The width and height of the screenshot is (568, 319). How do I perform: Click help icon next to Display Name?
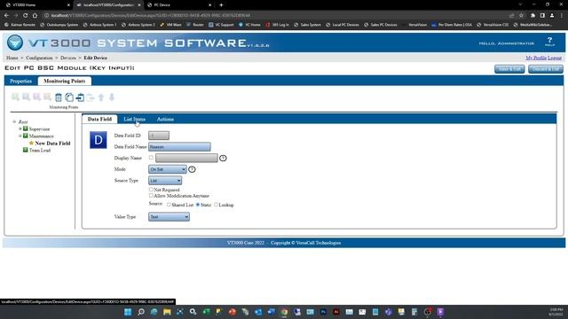(223, 158)
